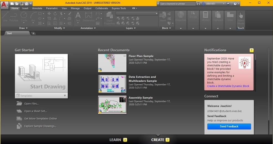
Task: Click the Help question mark icon
Action: pyautogui.click(x=235, y=4)
